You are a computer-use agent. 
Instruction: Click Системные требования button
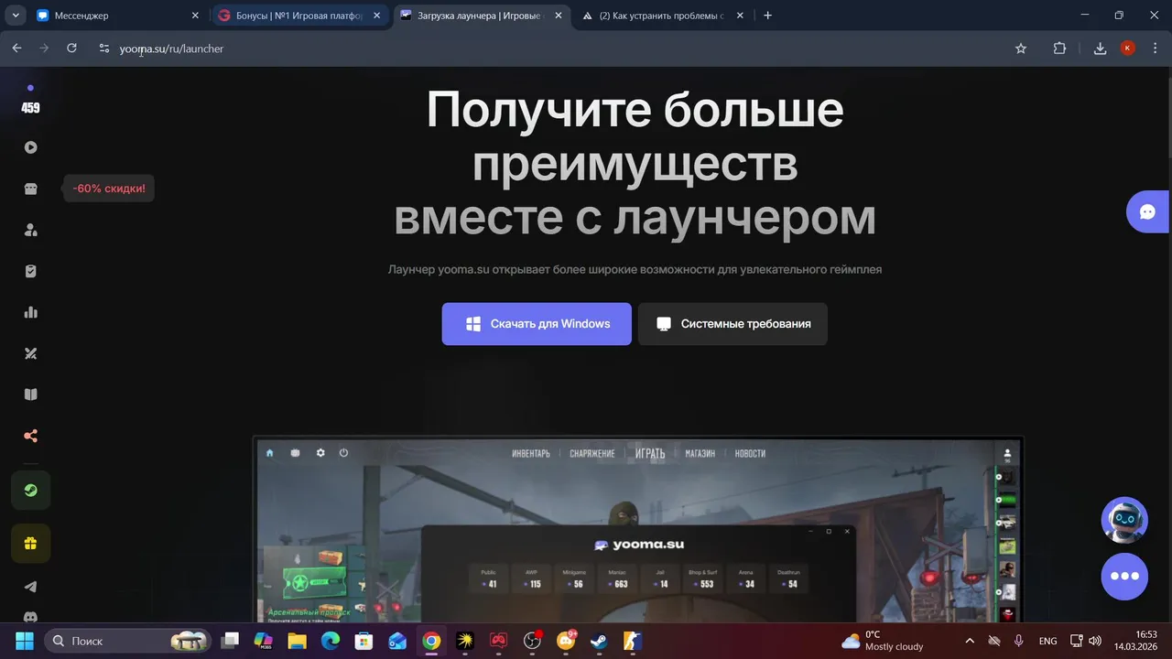point(732,324)
